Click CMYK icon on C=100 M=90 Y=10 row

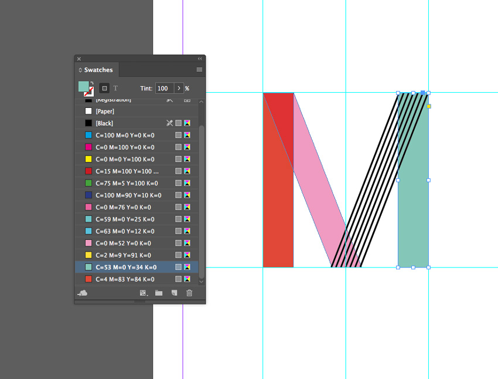(187, 195)
